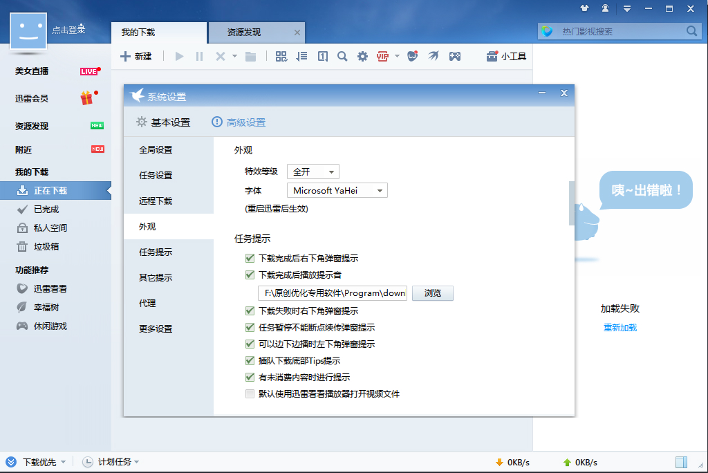The height and width of the screenshot is (473, 708).
Task: Disable 插队下载底部Tips提示 checkbox
Action: 250,361
